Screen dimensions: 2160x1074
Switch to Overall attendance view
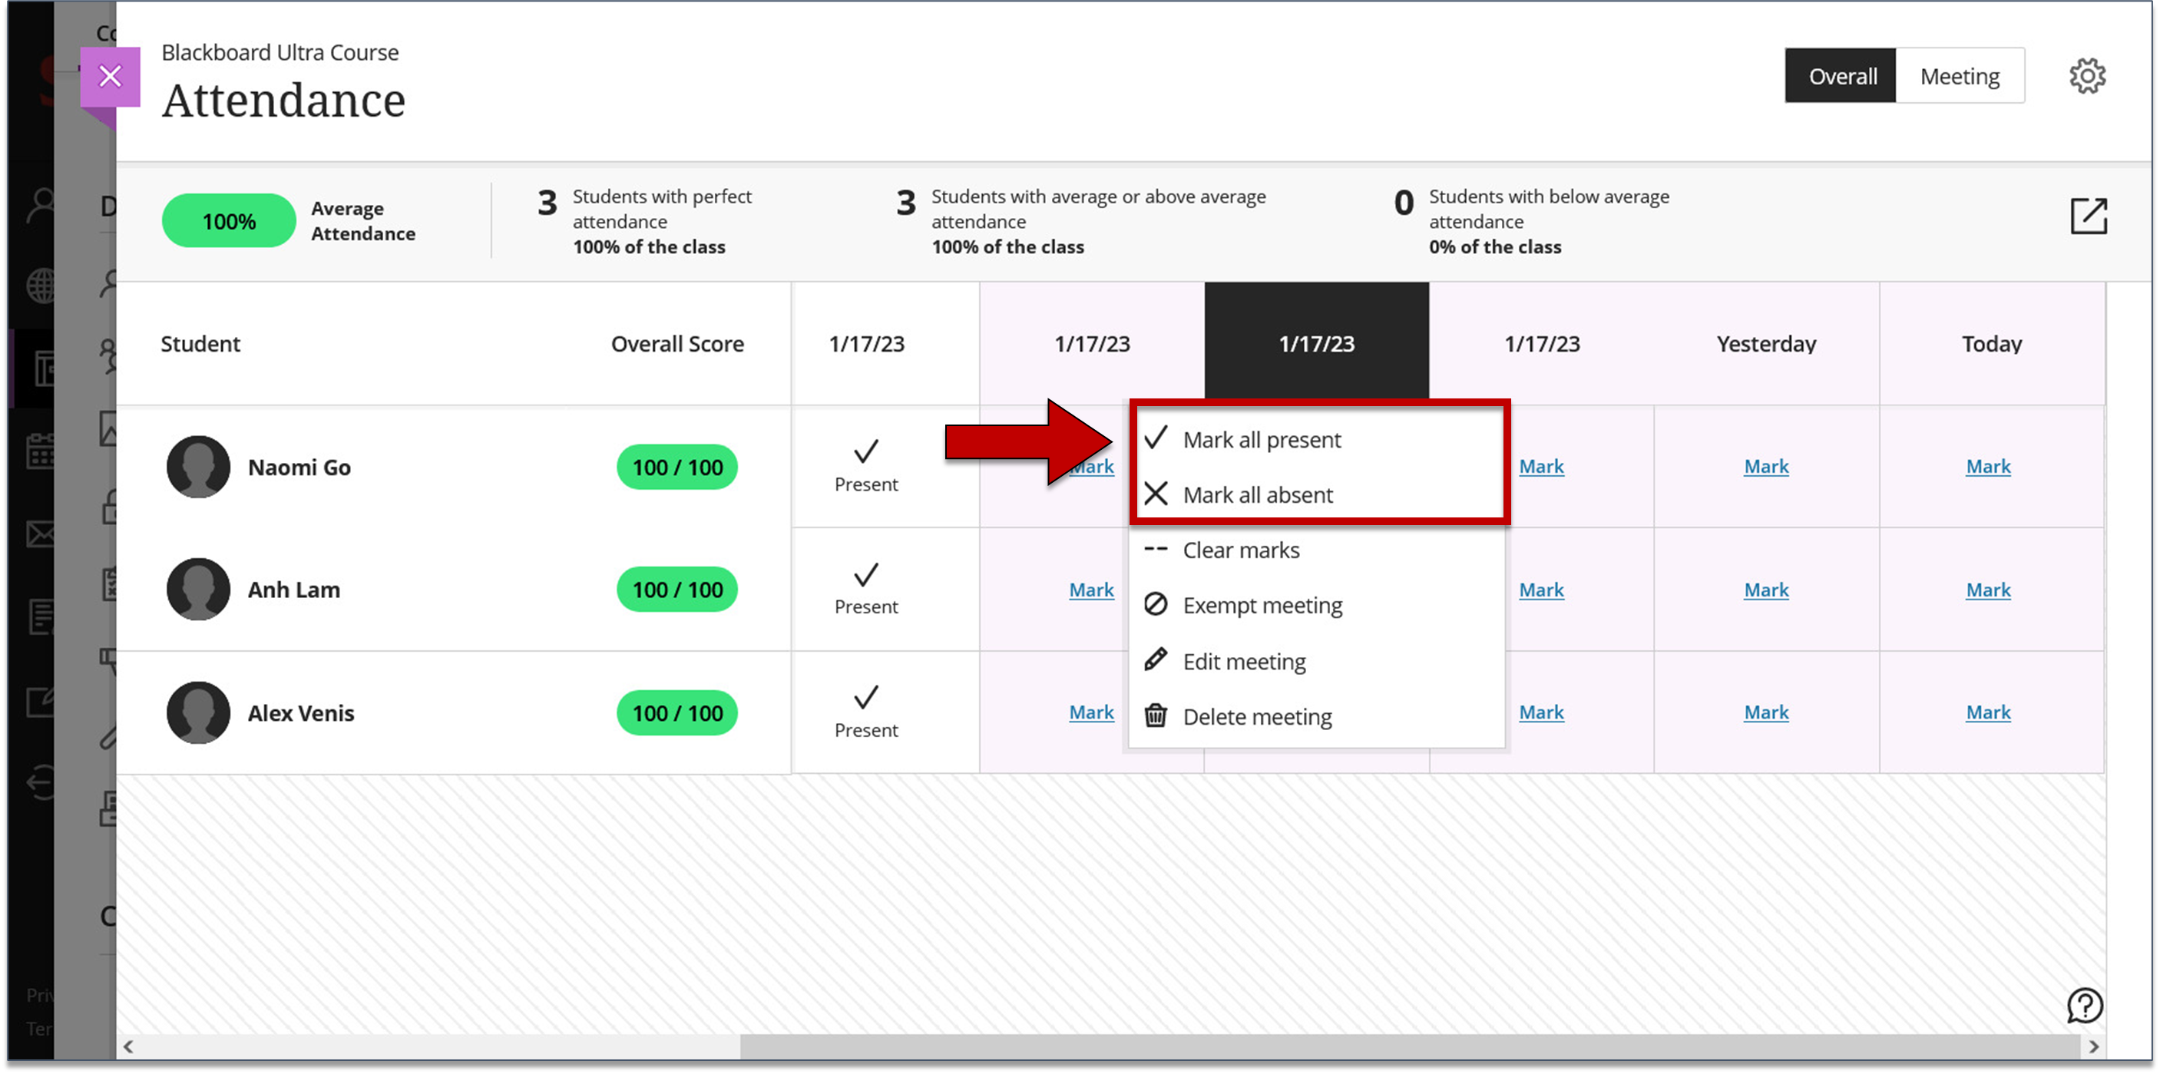pyautogui.click(x=1840, y=76)
